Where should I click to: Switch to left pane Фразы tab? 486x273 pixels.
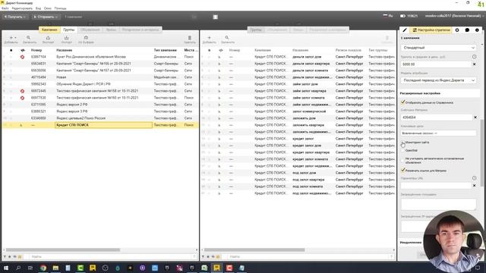[x=111, y=30]
